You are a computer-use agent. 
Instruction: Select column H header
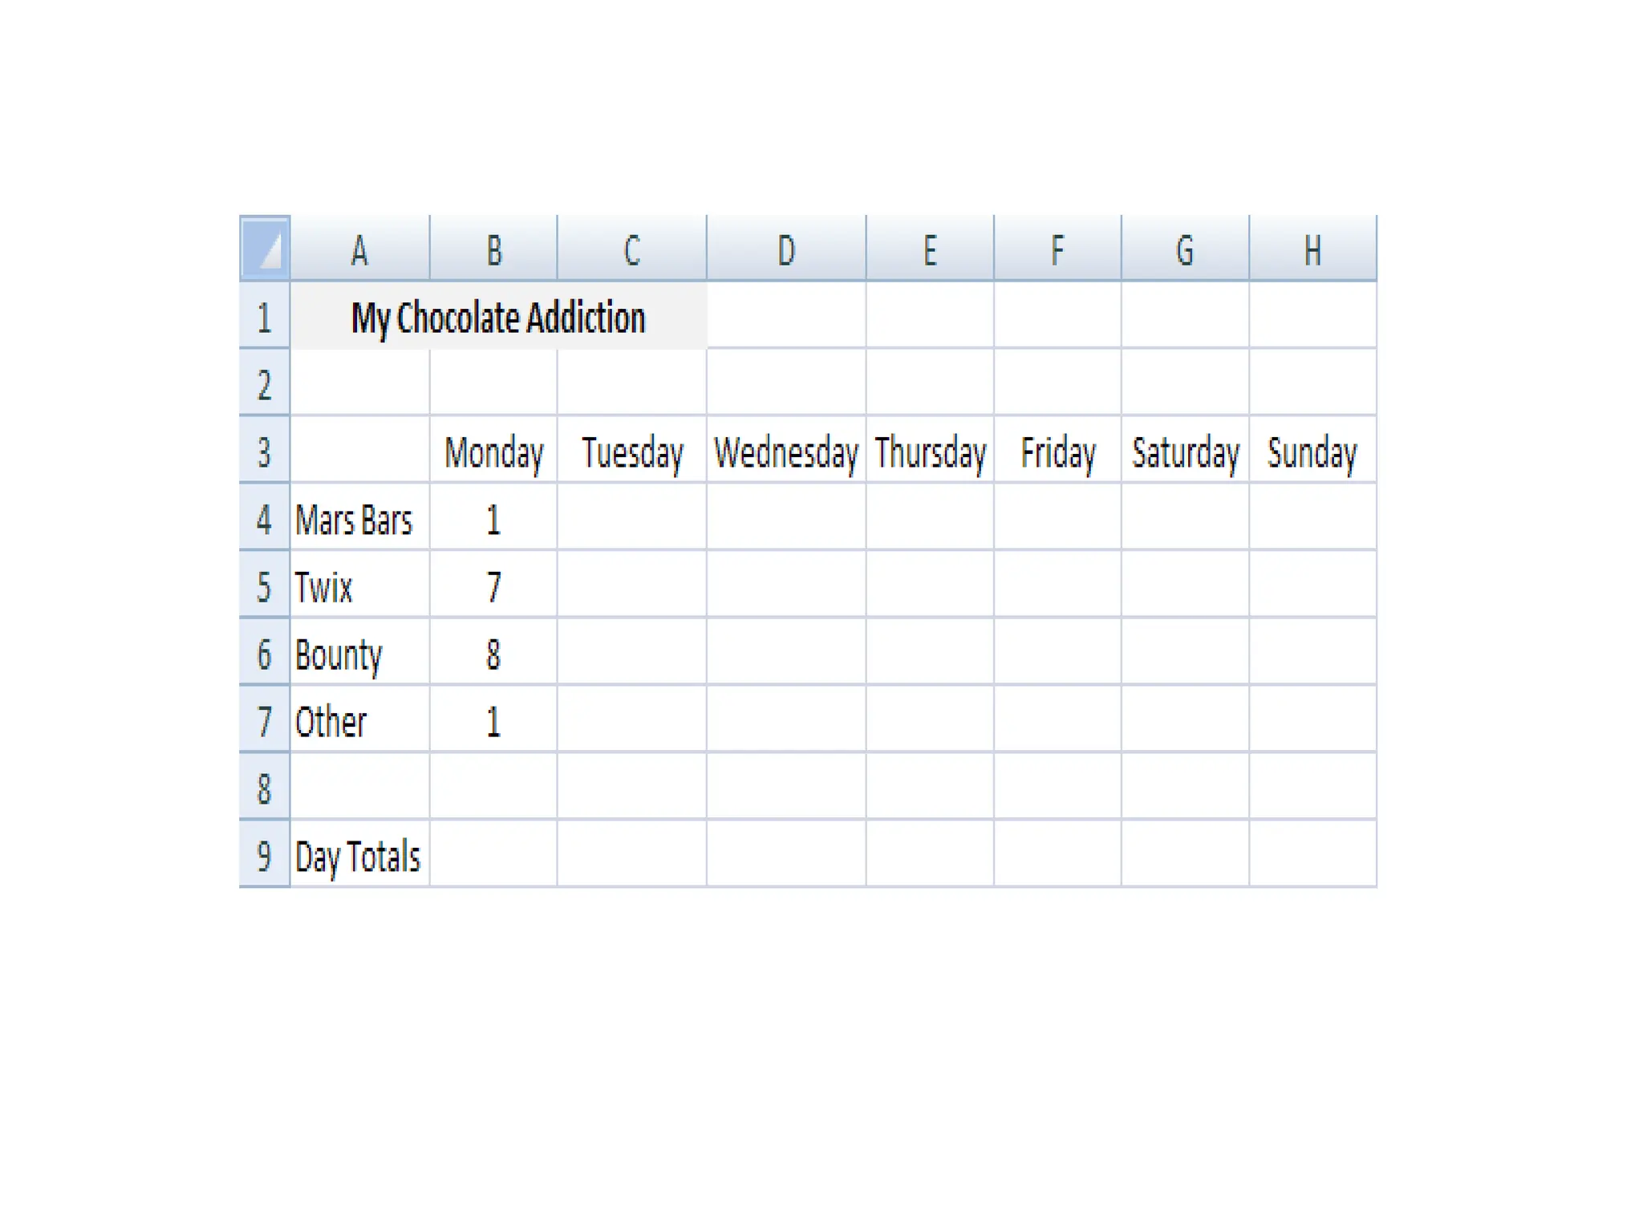click(x=1312, y=249)
